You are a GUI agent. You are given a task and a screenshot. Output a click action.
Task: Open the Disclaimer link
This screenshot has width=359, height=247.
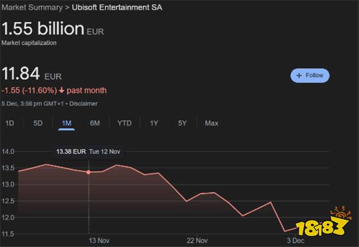[83, 103]
